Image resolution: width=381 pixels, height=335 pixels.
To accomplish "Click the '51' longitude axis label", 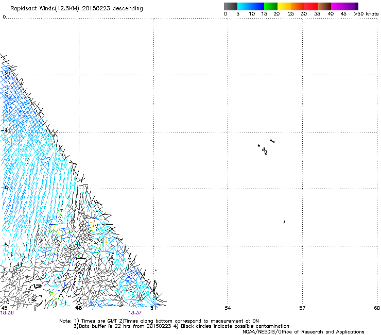I will point(153,308).
